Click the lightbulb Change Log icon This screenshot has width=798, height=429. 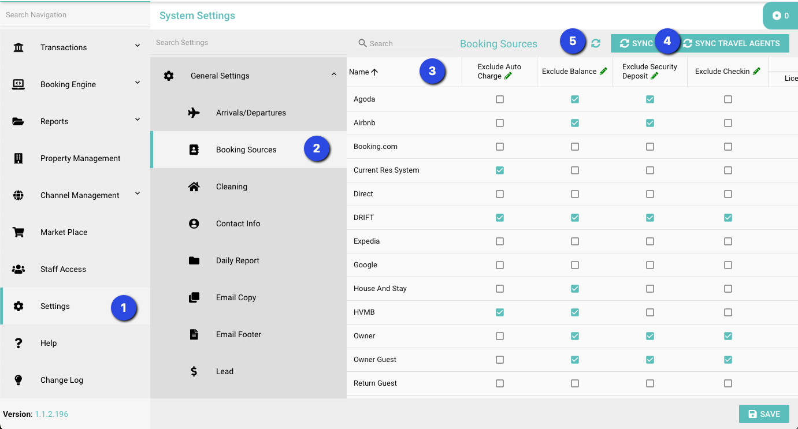click(x=18, y=380)
